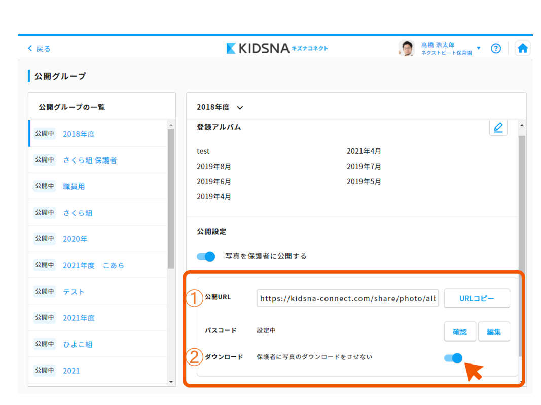
Task: Select さくら組 保護者 group
Action: click(90, 160)
